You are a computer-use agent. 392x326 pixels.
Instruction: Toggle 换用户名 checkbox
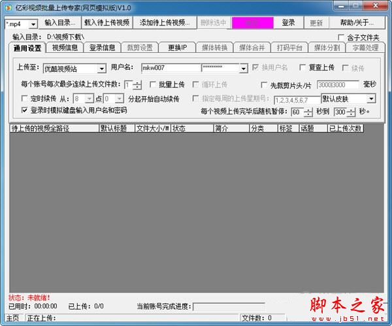(x=255, y=67)
